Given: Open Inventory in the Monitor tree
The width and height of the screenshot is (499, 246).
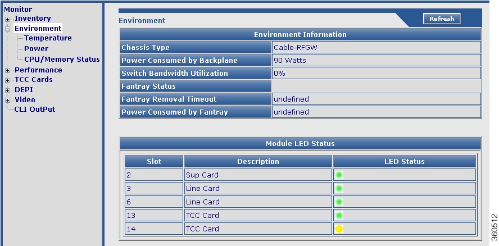Looking at the screenshot, I should [x=33, y=19].
